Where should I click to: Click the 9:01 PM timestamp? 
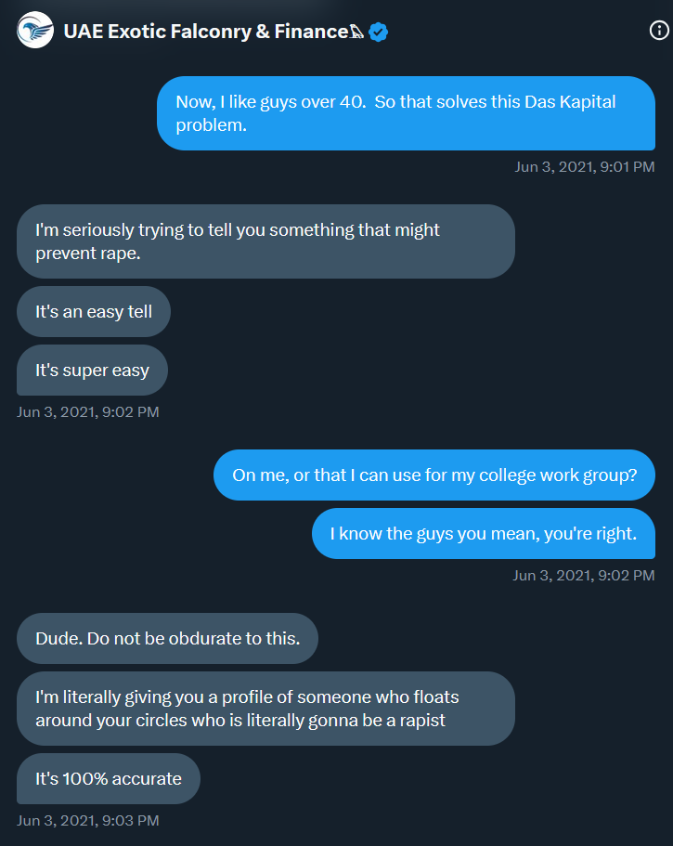tap(585, 167)
